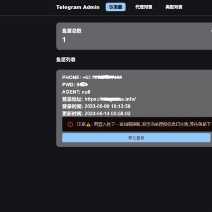This screenshot has width=212, height=212.
Task: Select the 鱼苗总数 label
Action: coord(72,31)
